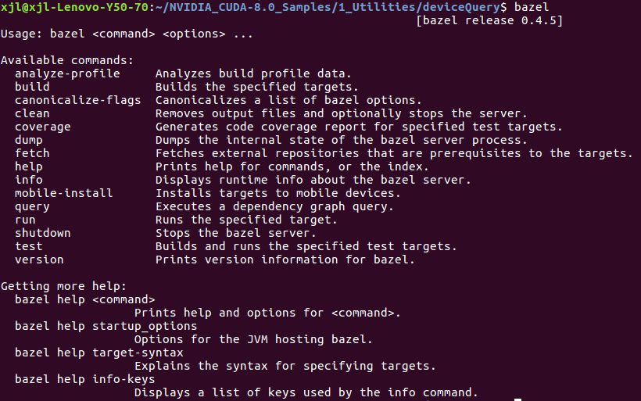
Task: Click the 'bazel help startup_options' line
Action: tap(106, 326)
